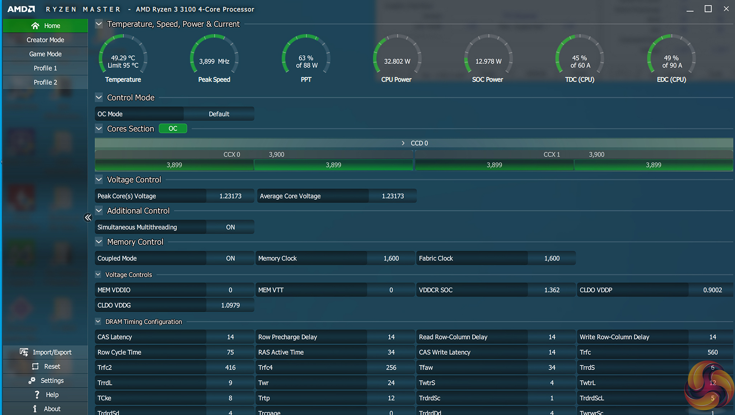The height and width of the screenshot is (415, 735).
Task: Click the Reset icon in sidebar
Action: pyautogui.click(x=35, y=366)
